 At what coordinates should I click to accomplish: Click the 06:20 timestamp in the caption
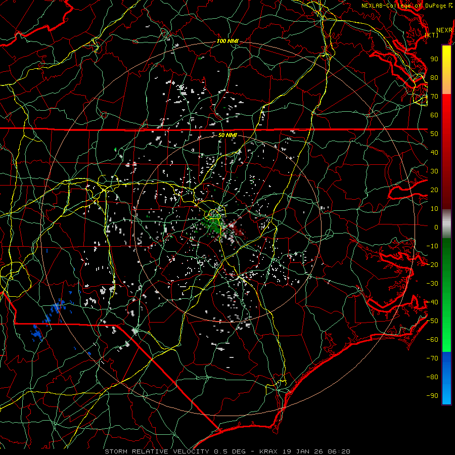pyautogui.click(x=339, y=451)
